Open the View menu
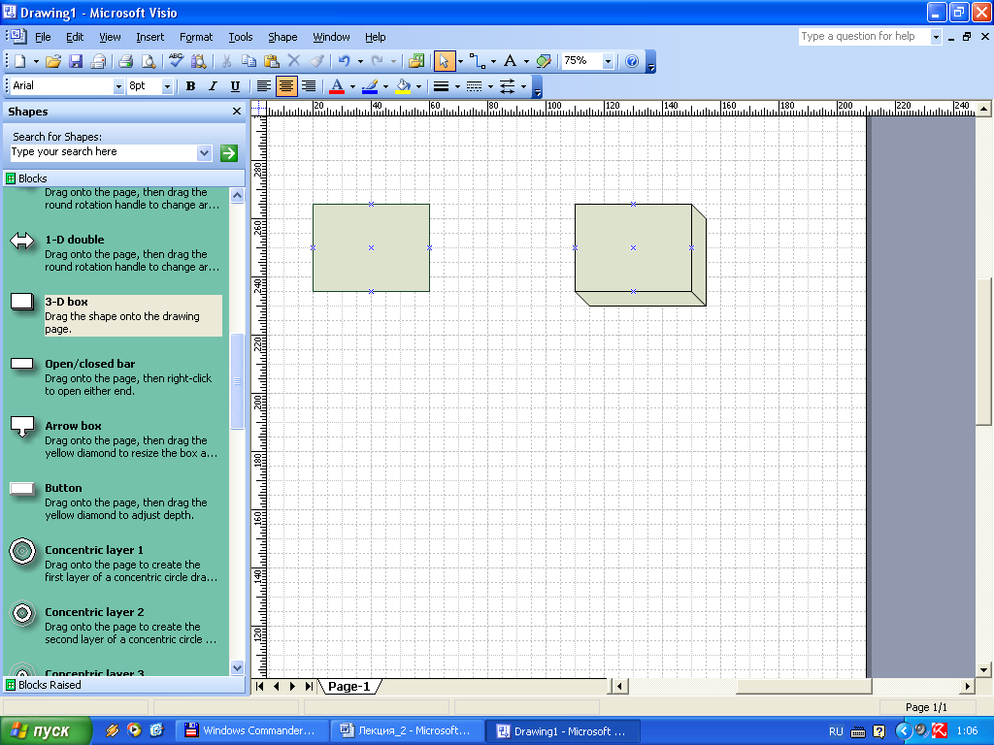 click(x=110, y=37)
